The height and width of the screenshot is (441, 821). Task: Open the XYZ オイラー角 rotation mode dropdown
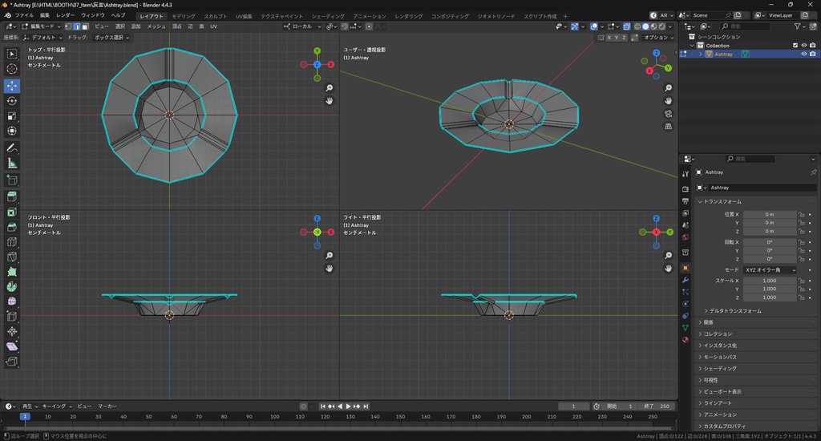point(770,269)
